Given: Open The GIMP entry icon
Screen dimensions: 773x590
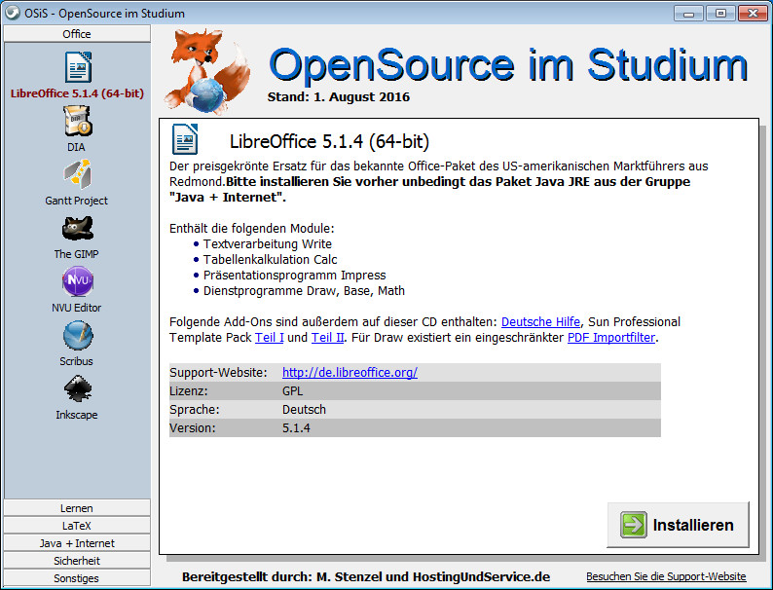Looking at the screenshot, I should [78, 228].
